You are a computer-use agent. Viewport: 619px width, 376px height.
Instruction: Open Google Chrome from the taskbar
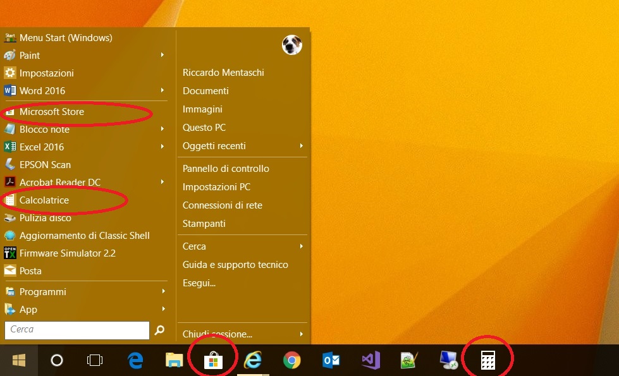click(291, 360)
